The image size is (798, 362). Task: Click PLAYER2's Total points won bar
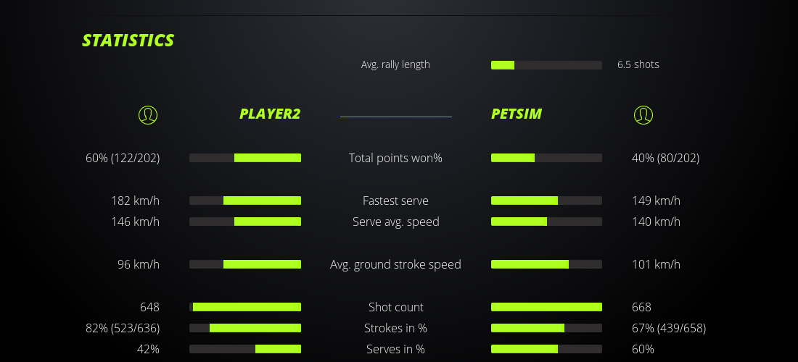[x=245, y=158]
